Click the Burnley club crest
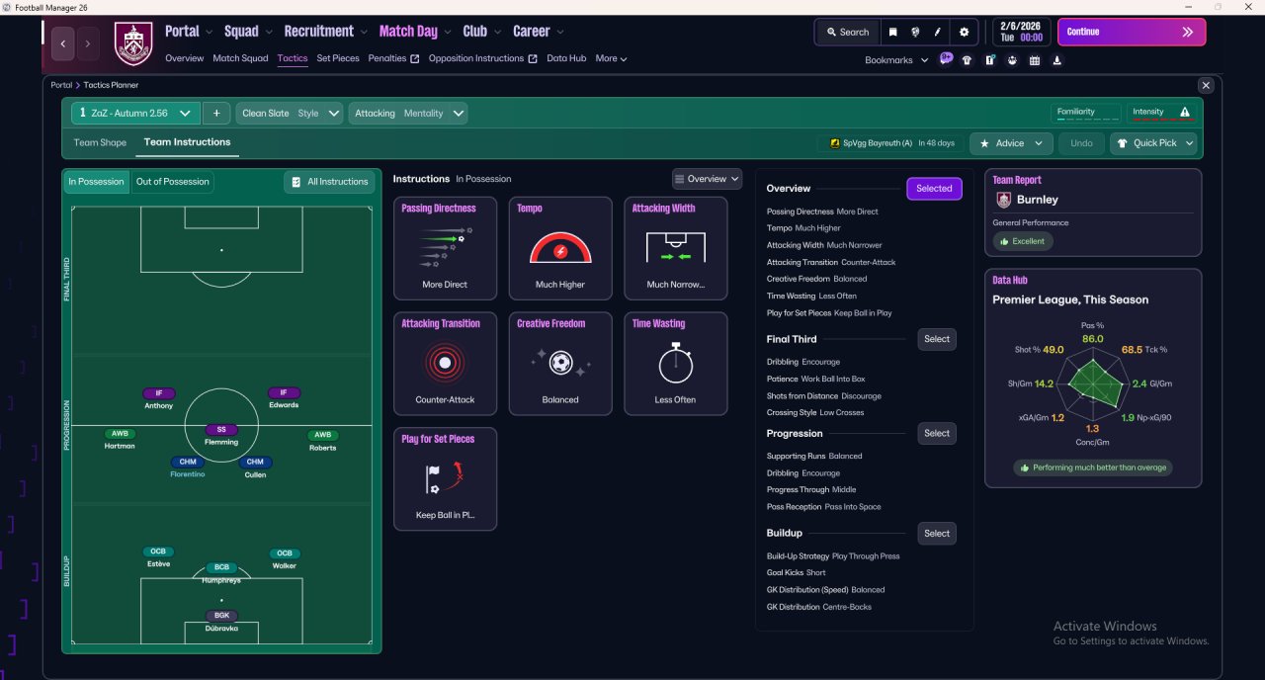This screenshot has height=680, width=1265. (133, 43)
